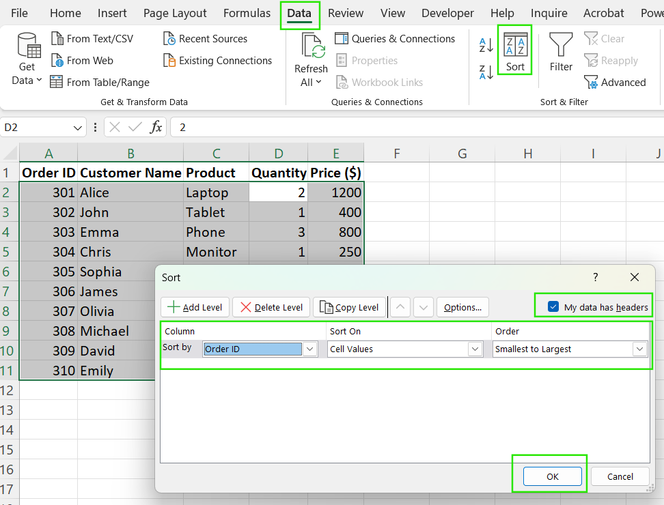Expand the Sort On dropdown
Image resolution: width=664 pixels, height=505 pixels.
[x=475, y=349]
